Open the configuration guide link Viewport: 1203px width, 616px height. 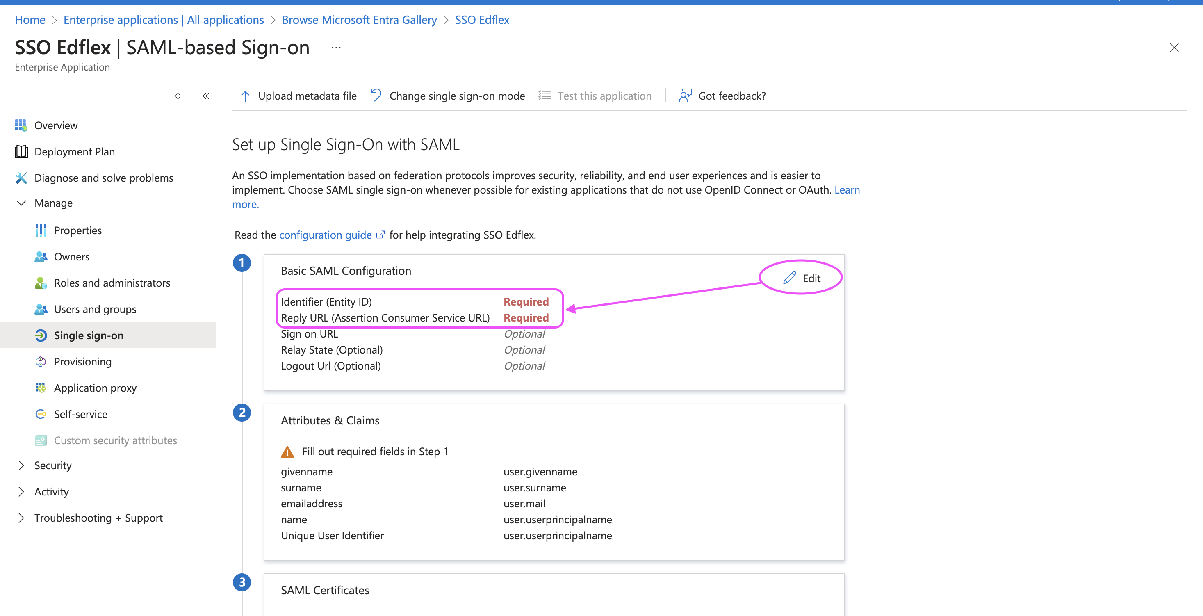click(x=325, y=235)
